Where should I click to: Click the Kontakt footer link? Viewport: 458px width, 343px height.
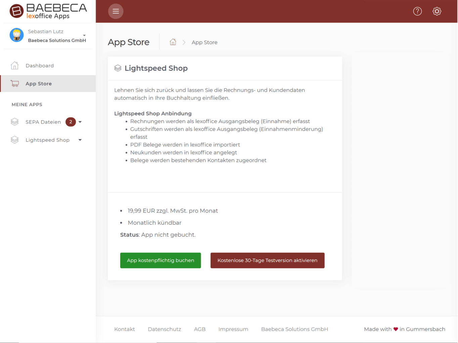125,329
